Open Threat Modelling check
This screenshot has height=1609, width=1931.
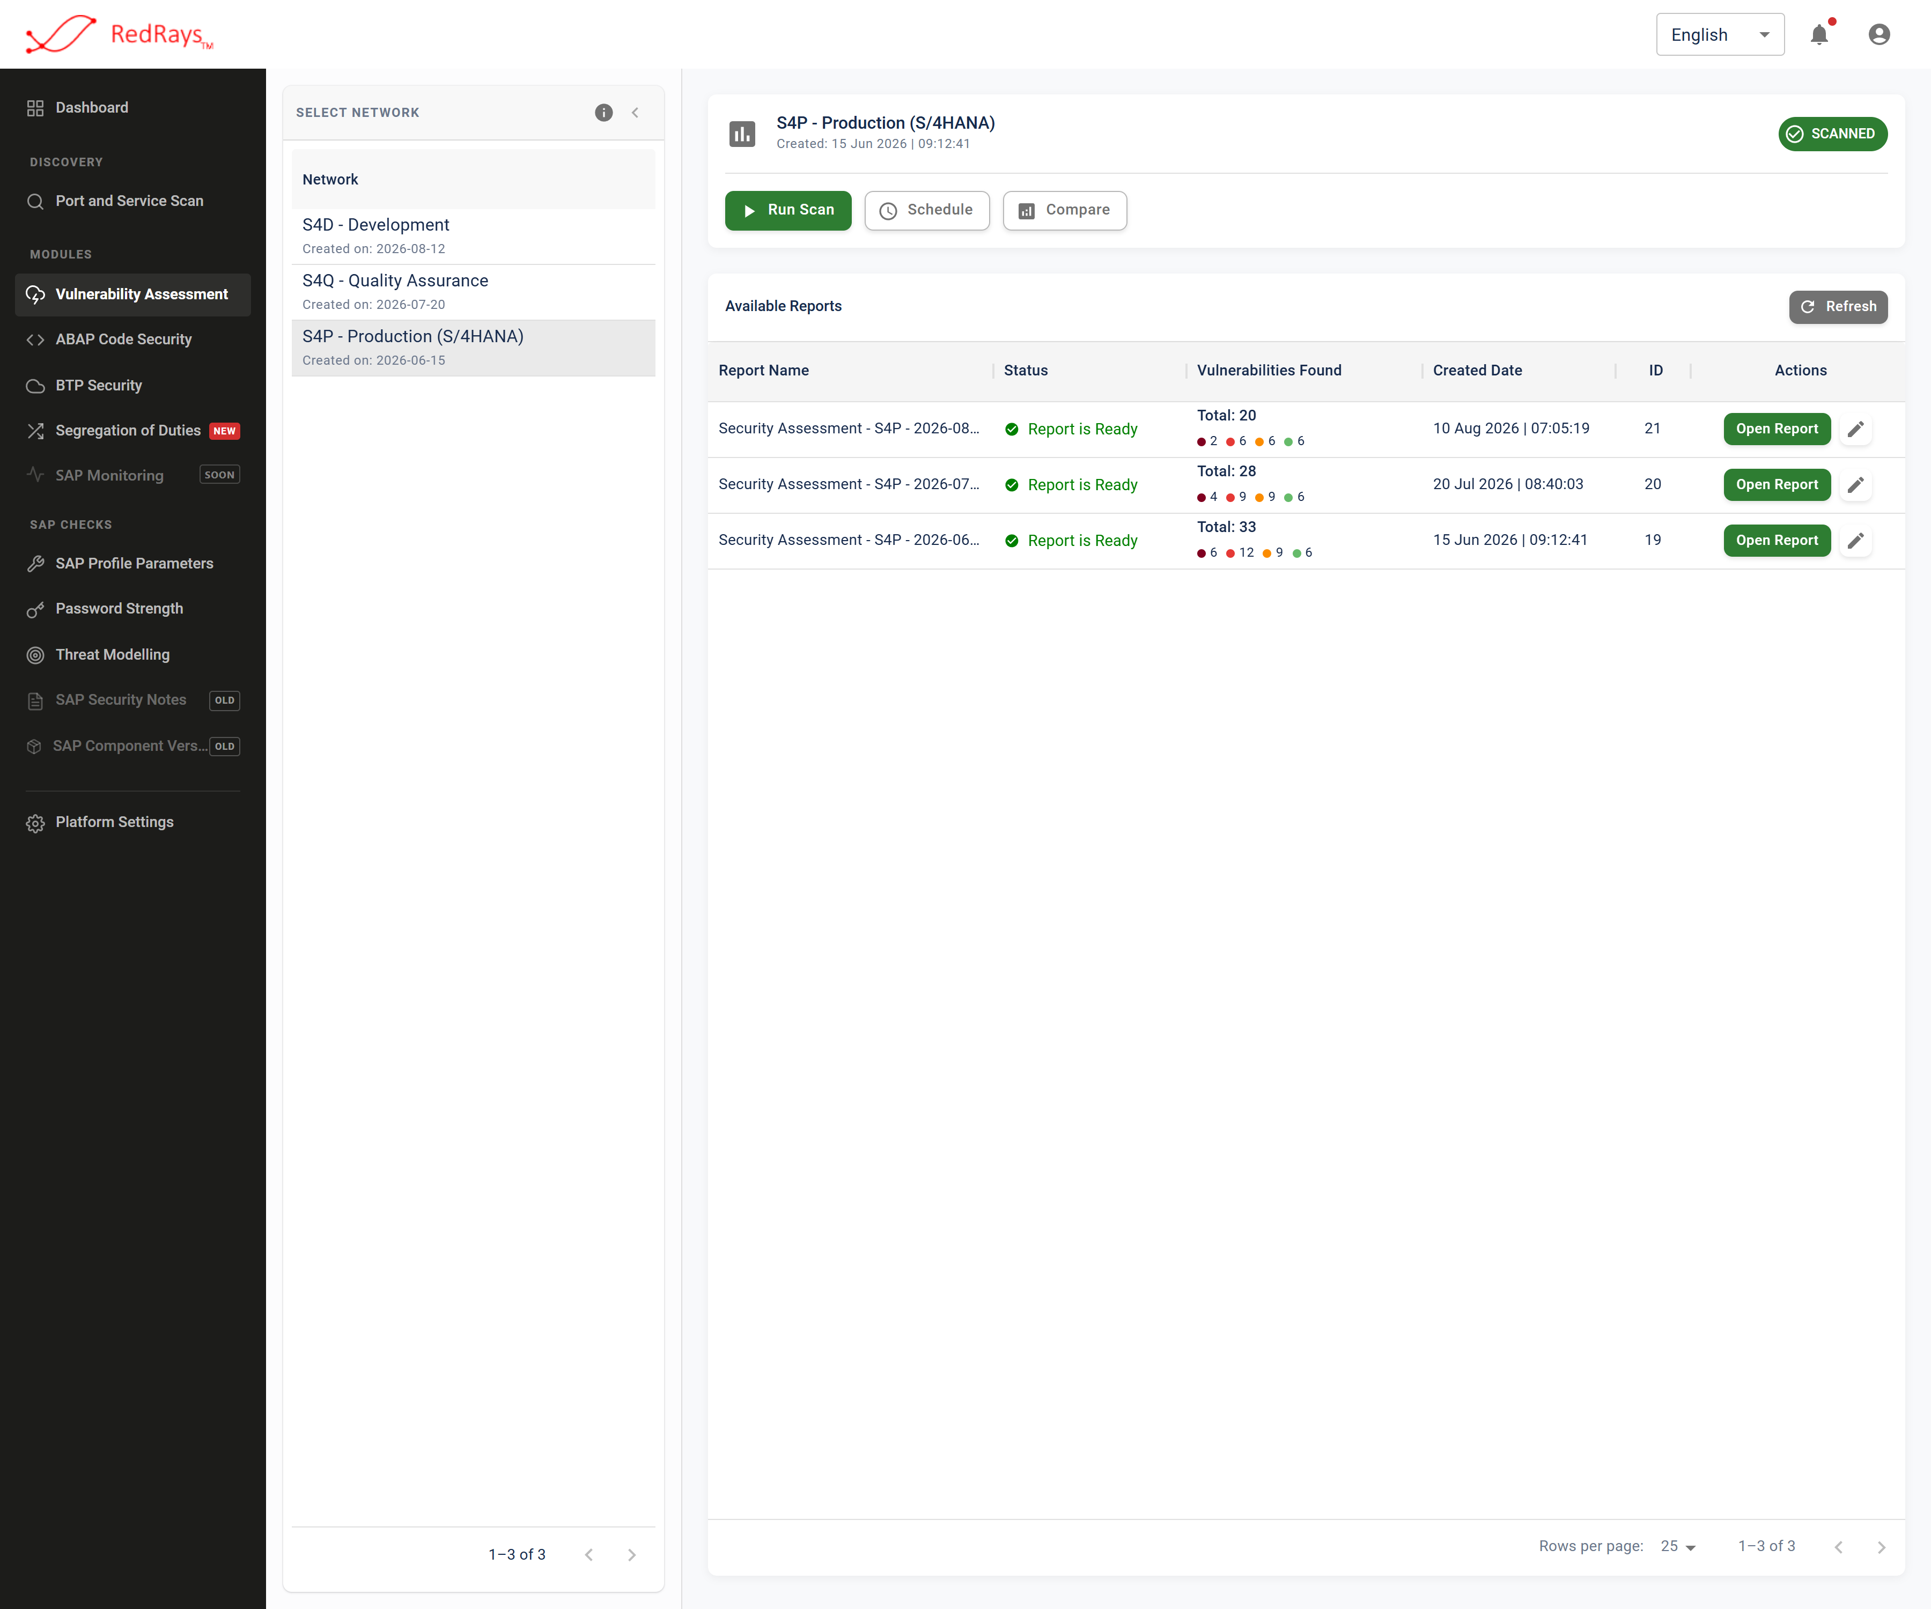click(x=132, y=655)
